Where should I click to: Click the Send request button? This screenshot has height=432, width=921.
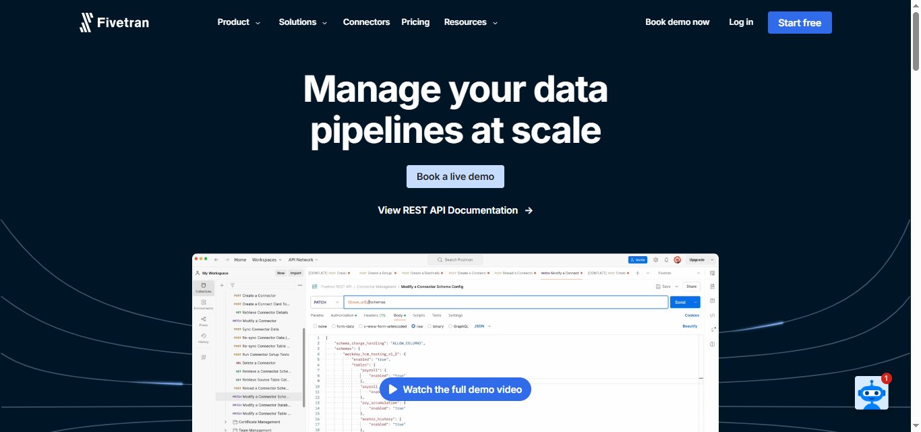tap(680, 302)
